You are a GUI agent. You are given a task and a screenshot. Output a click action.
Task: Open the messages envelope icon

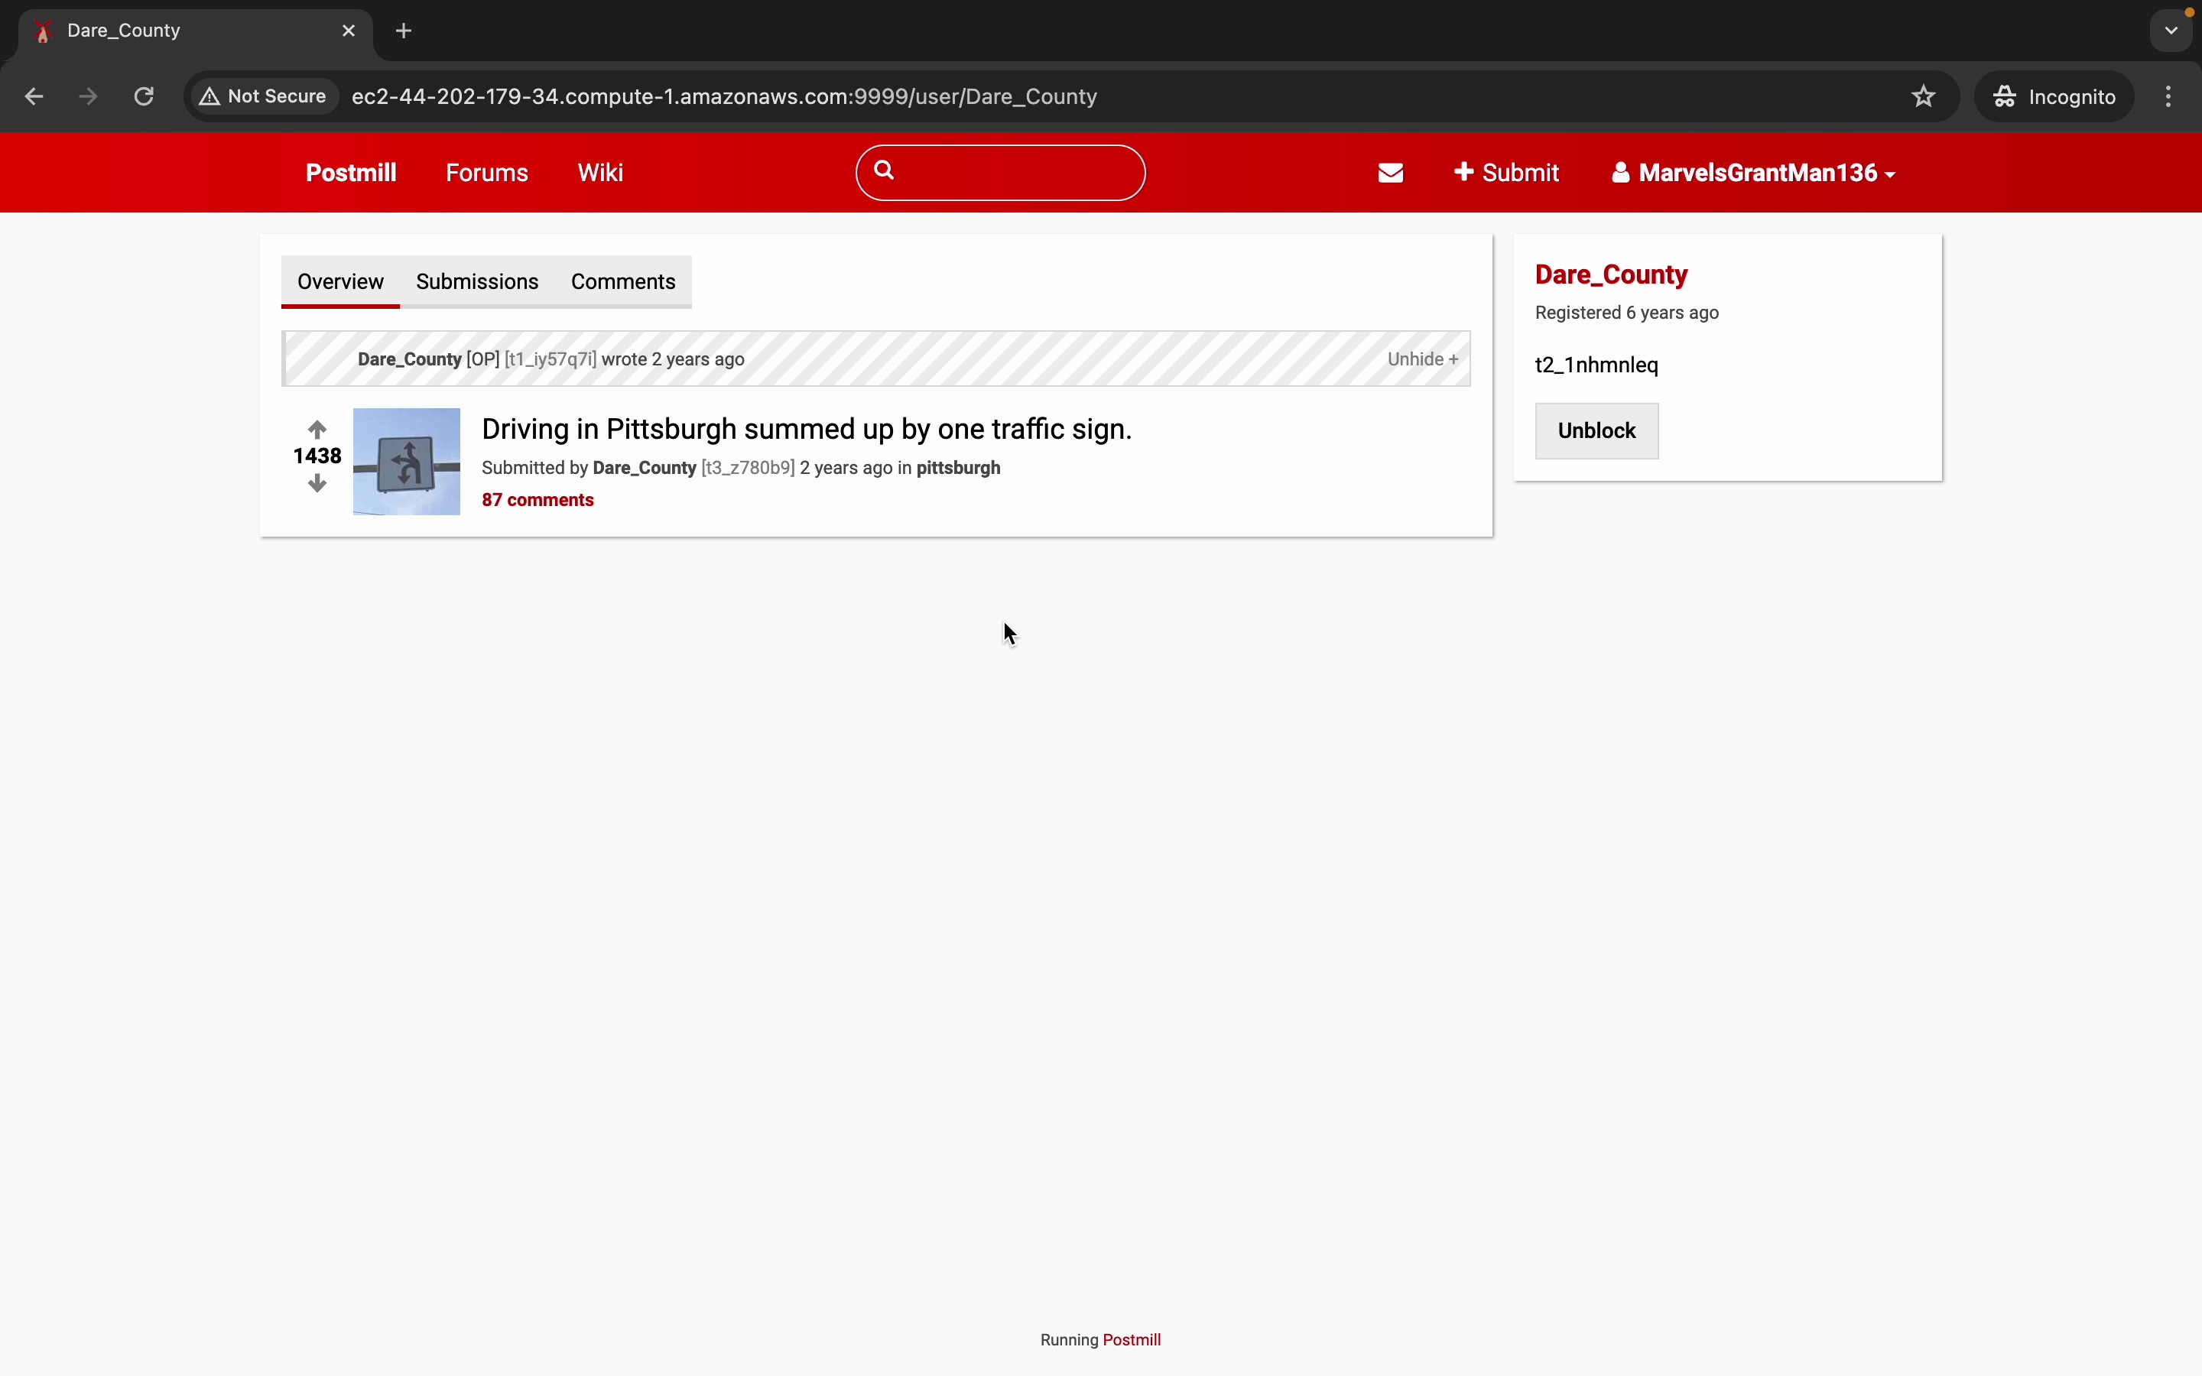[x=1390, y=173]
